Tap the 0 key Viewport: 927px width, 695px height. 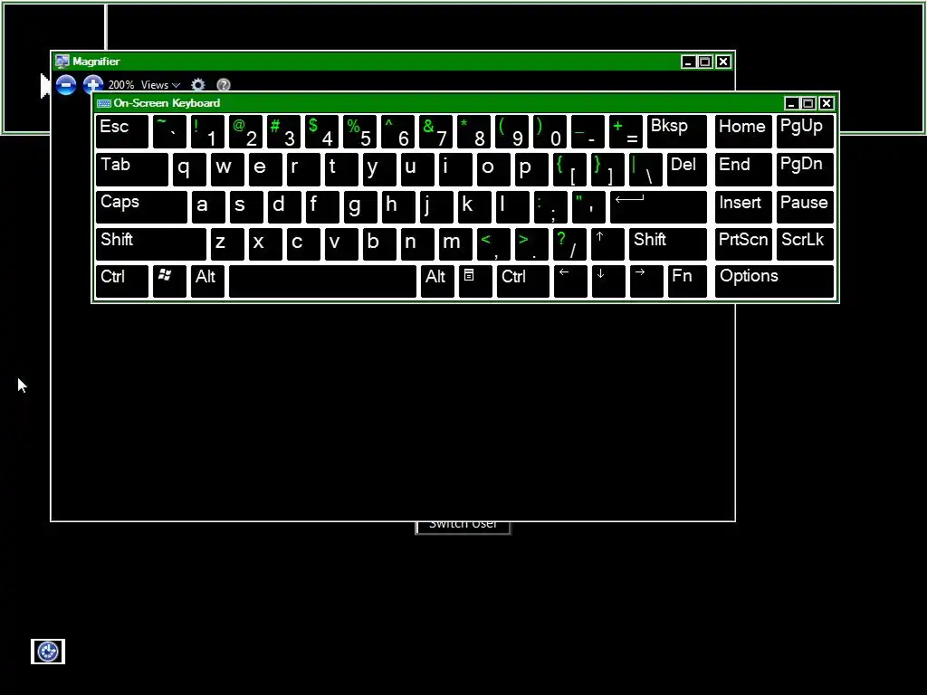[x=550, y=131]
